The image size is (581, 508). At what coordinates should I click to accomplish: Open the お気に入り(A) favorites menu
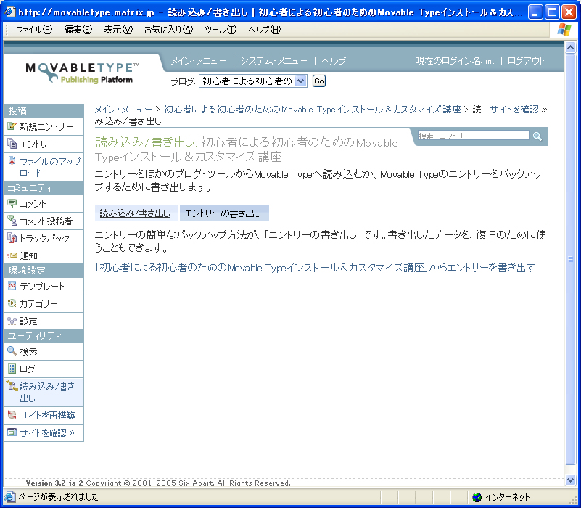(x=168, y=29)
